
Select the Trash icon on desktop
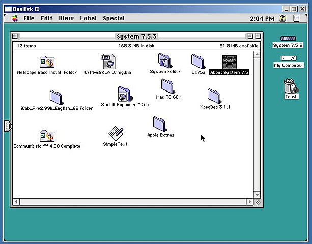tap(291, 86)
